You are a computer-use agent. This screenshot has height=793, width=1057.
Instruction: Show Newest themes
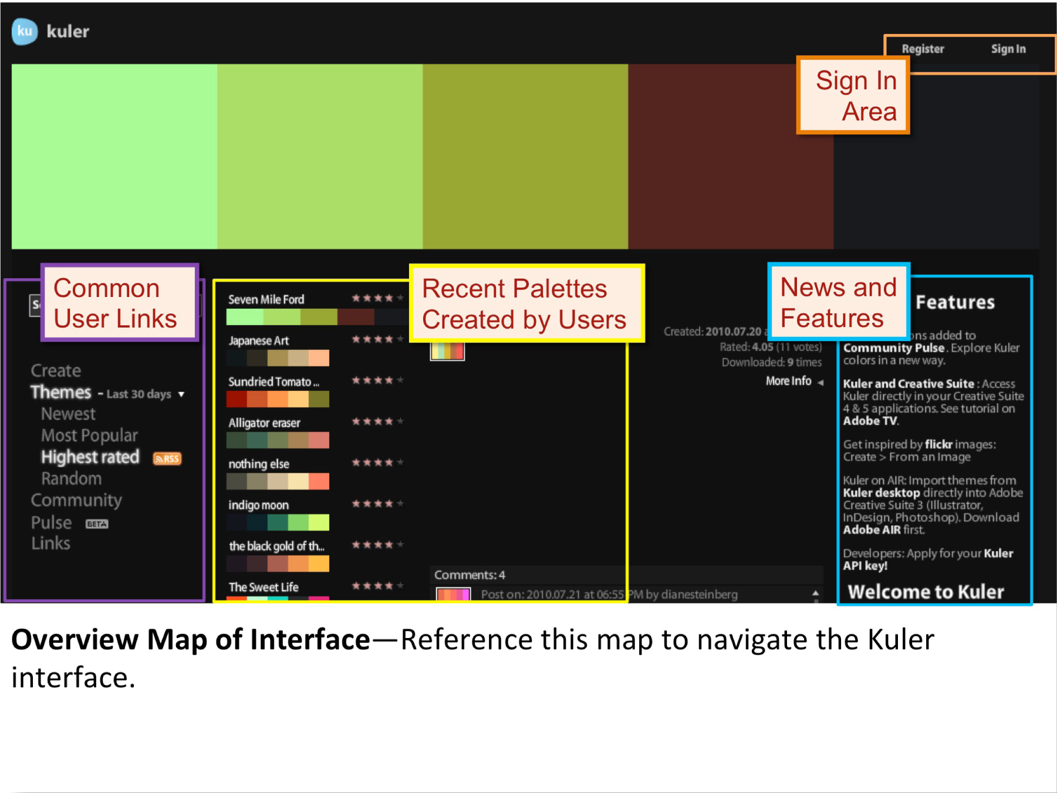tap(68, 414)
